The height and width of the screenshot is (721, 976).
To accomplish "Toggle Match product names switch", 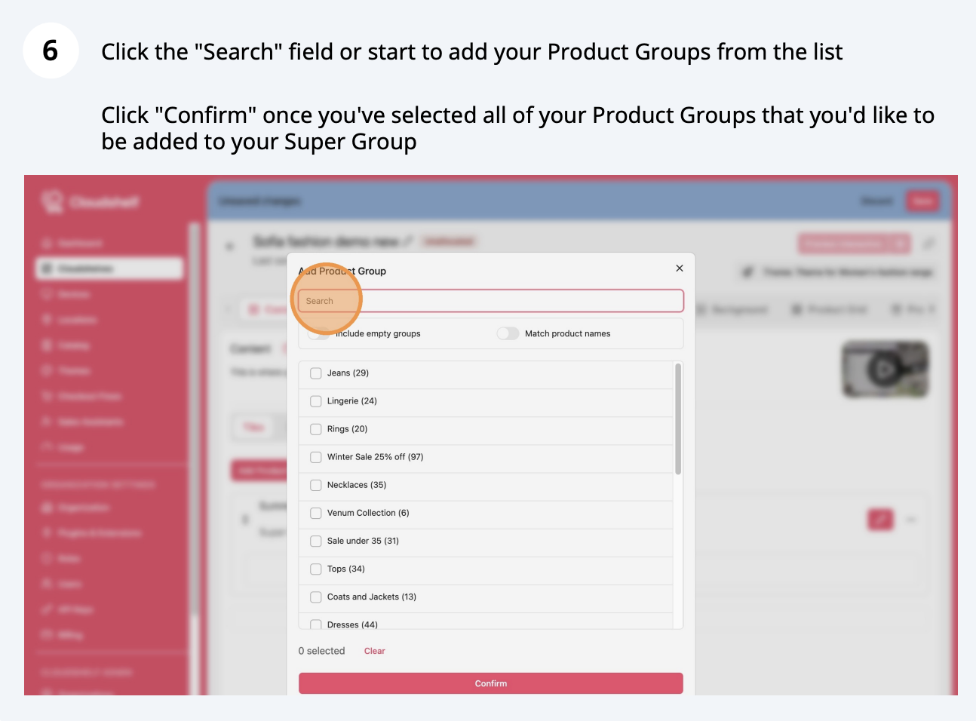I will pyautogui.click(x=508, y=333).
